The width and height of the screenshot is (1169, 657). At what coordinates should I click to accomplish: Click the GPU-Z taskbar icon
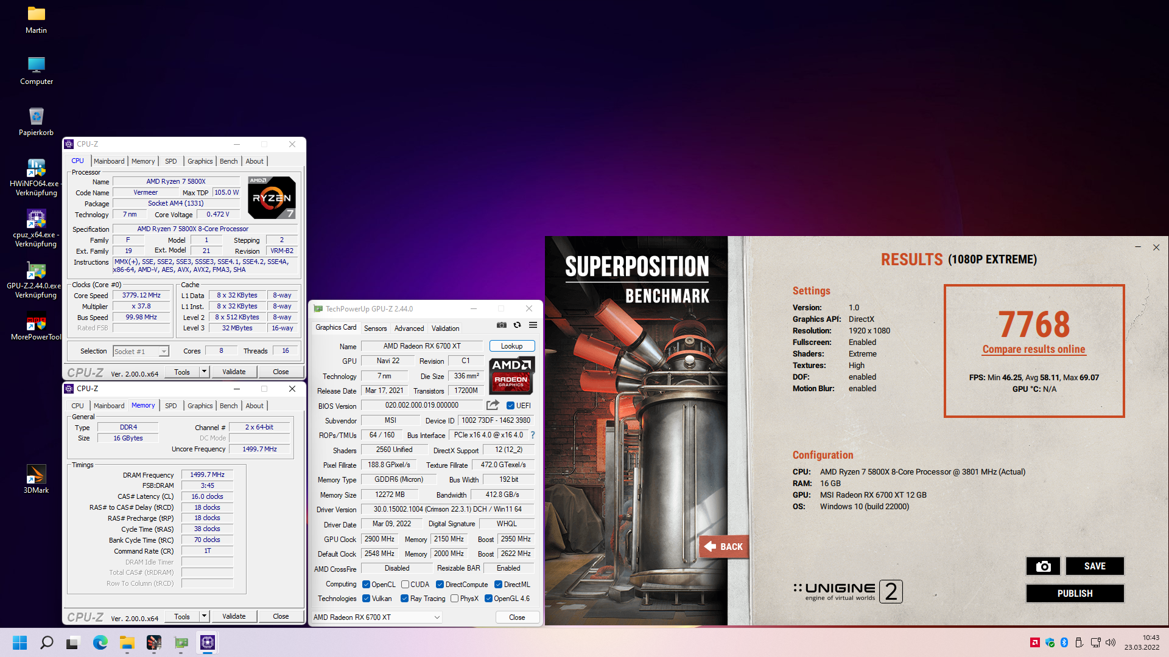[x=181, y=642]
